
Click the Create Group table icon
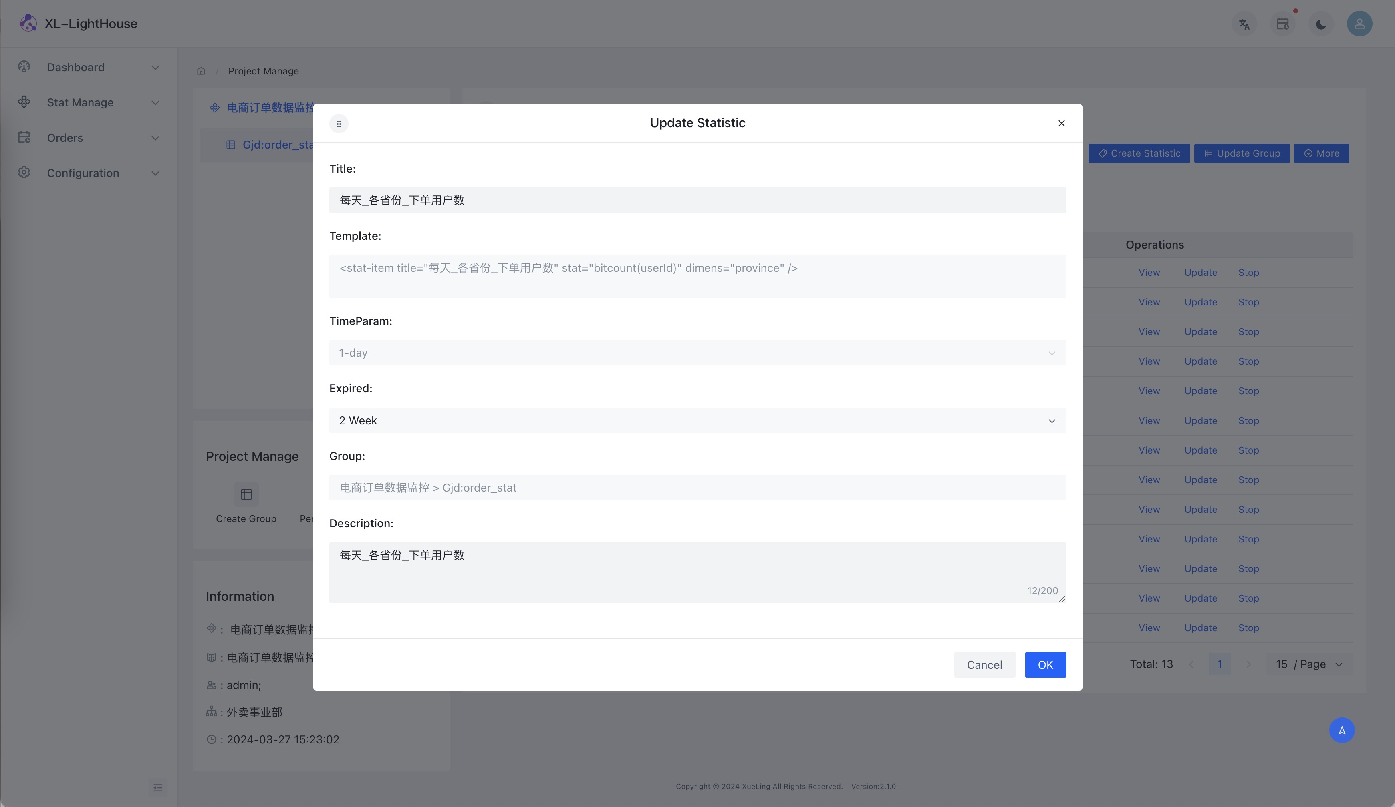pos(246,494)
